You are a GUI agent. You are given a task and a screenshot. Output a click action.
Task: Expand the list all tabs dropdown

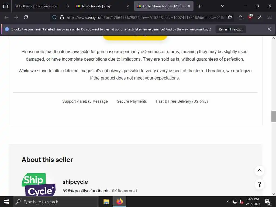pos(222,6)
